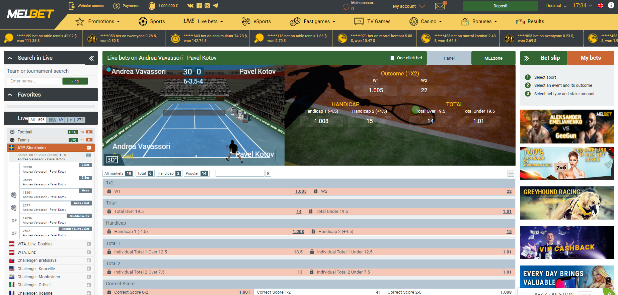Open messages envelope icon

(x=440, y=6)
